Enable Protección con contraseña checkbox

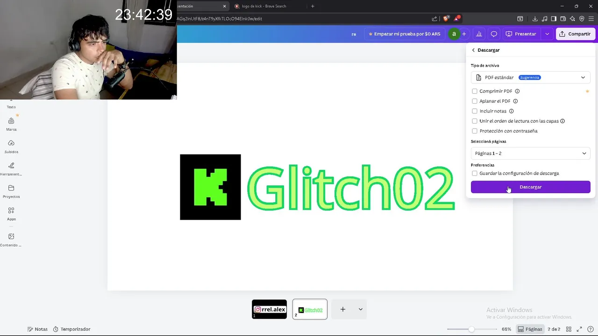[x=475, y=131]
